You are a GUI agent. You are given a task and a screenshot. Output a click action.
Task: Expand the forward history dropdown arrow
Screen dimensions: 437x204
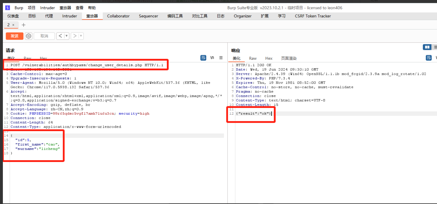[x=81, y=36]
